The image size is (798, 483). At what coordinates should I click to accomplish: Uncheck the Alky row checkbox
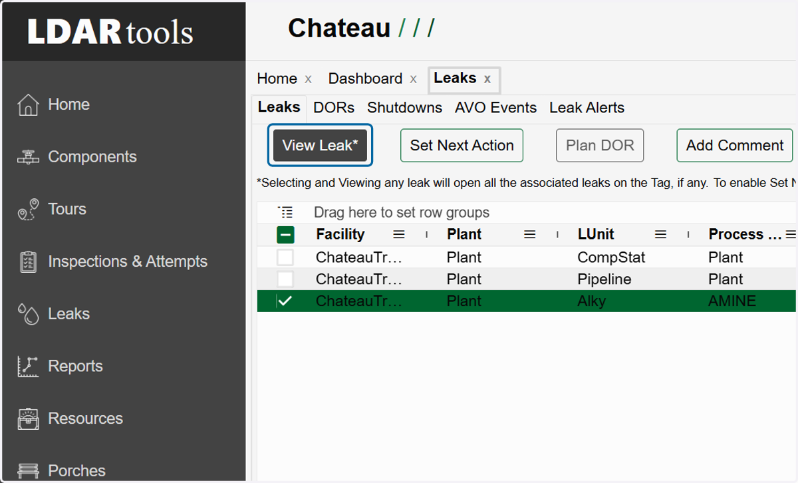[285, 301]
